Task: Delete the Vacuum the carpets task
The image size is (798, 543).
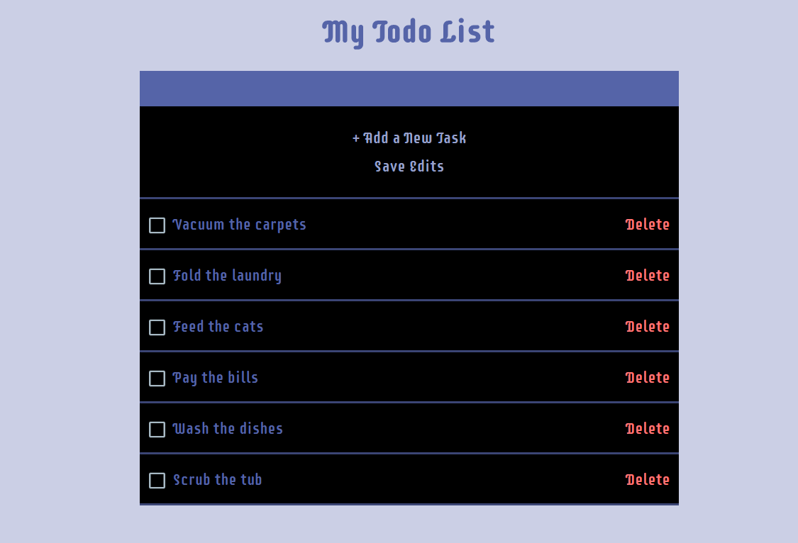Action: (x=647, y=225)
